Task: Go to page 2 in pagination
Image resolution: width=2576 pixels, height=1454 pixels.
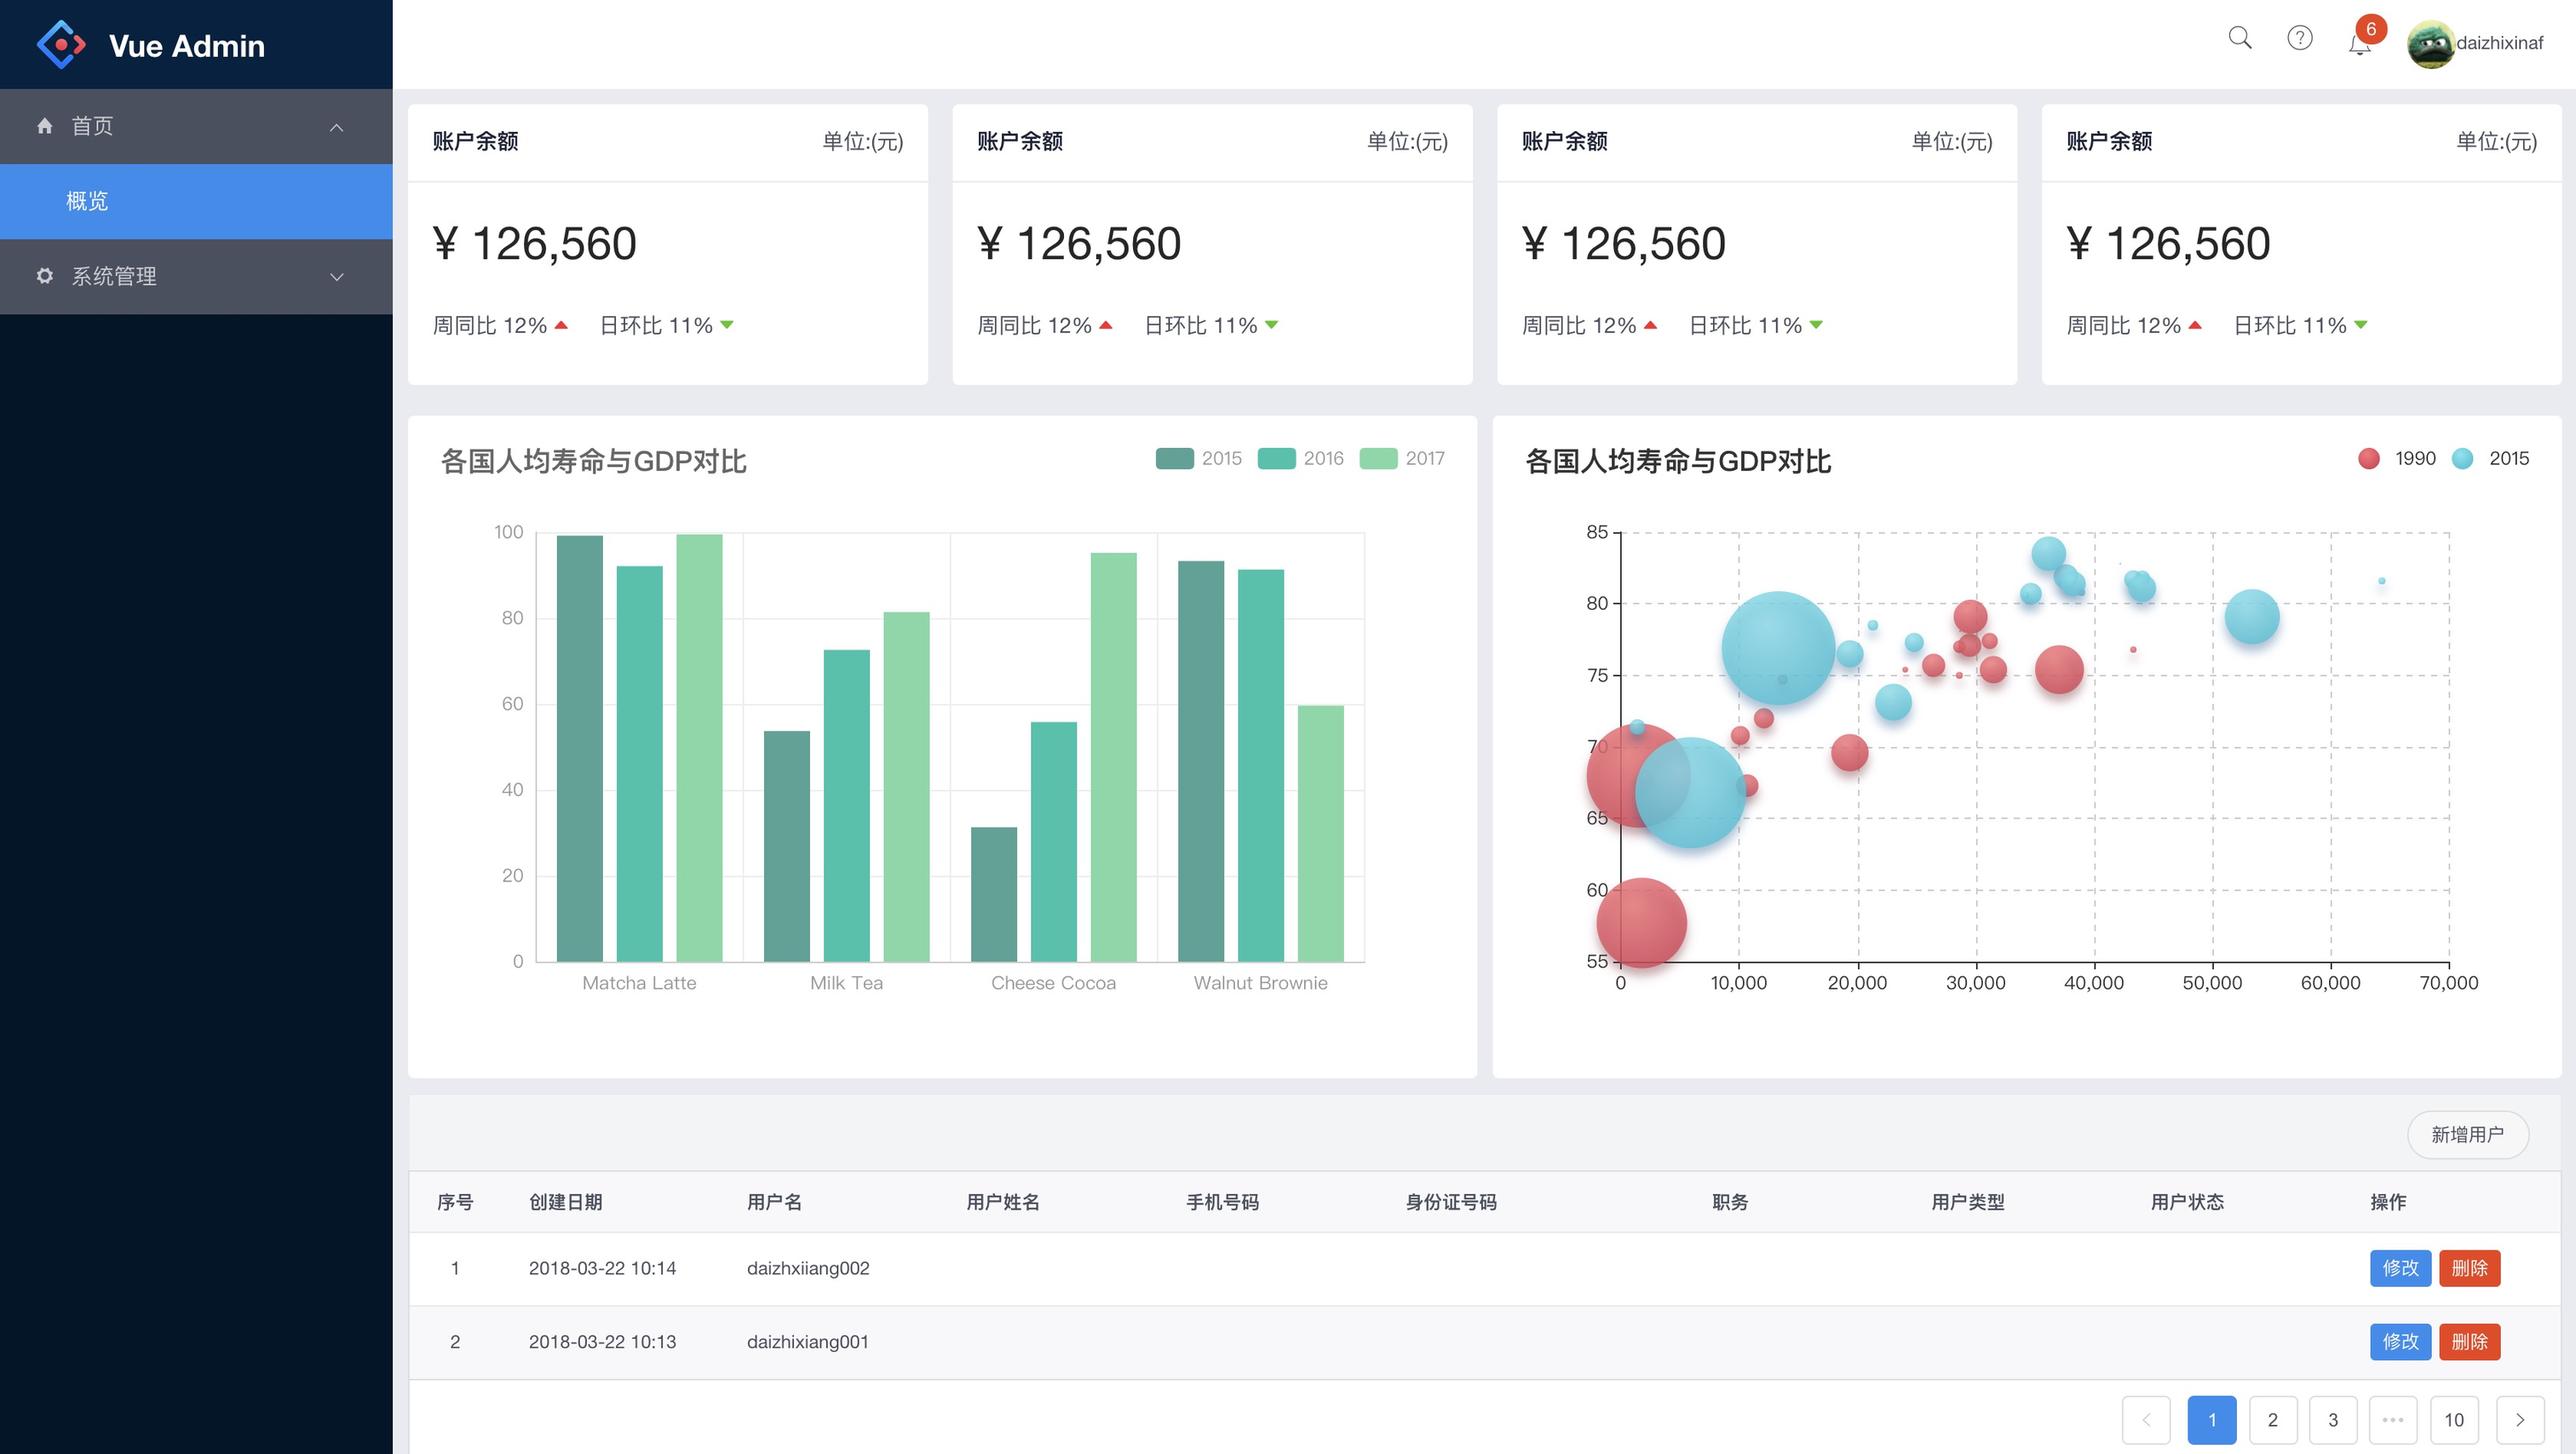Action: (2273, 1420)
